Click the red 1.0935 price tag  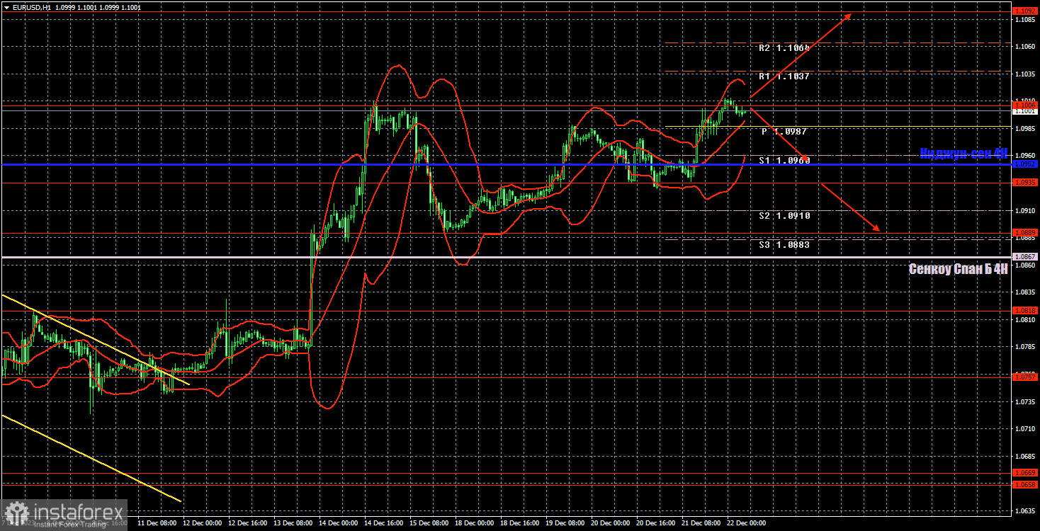(1025, 183)
